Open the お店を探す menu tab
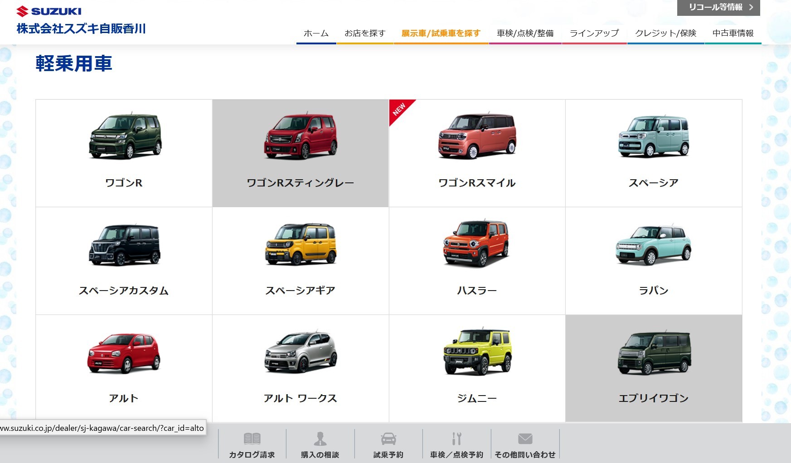 [365, 33]
